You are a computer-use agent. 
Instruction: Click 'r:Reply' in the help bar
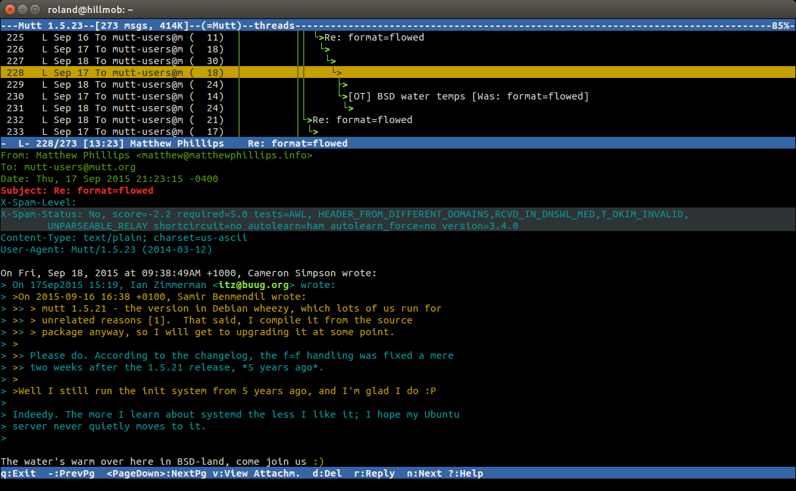374,473
